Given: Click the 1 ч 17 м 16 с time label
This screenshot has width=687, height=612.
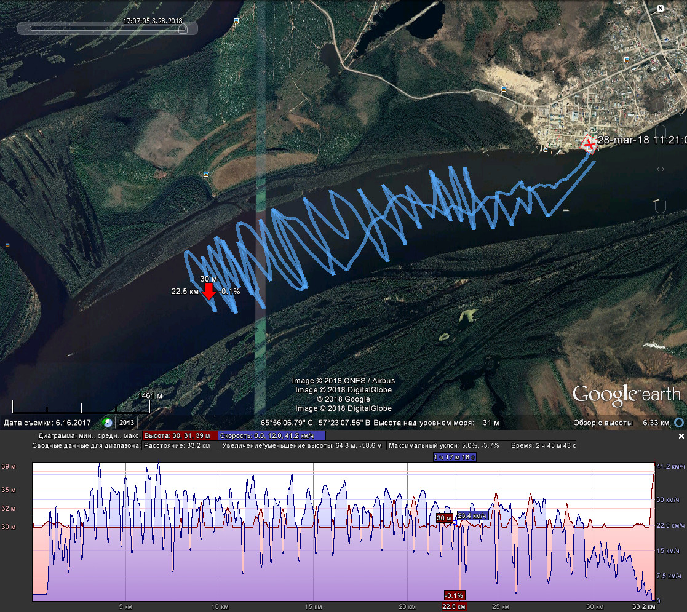Looking at the screenshot, I should click(455, 457).
